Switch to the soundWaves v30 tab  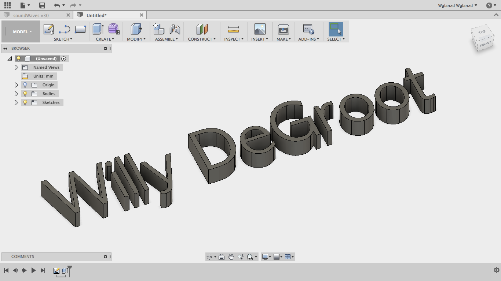31,15
